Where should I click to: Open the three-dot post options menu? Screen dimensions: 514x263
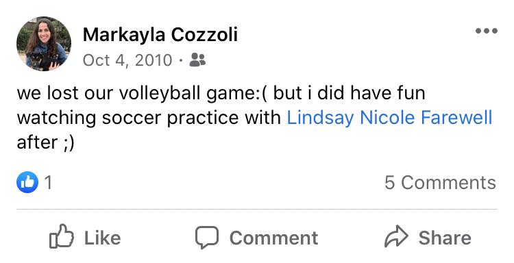(x=487, y=31)
